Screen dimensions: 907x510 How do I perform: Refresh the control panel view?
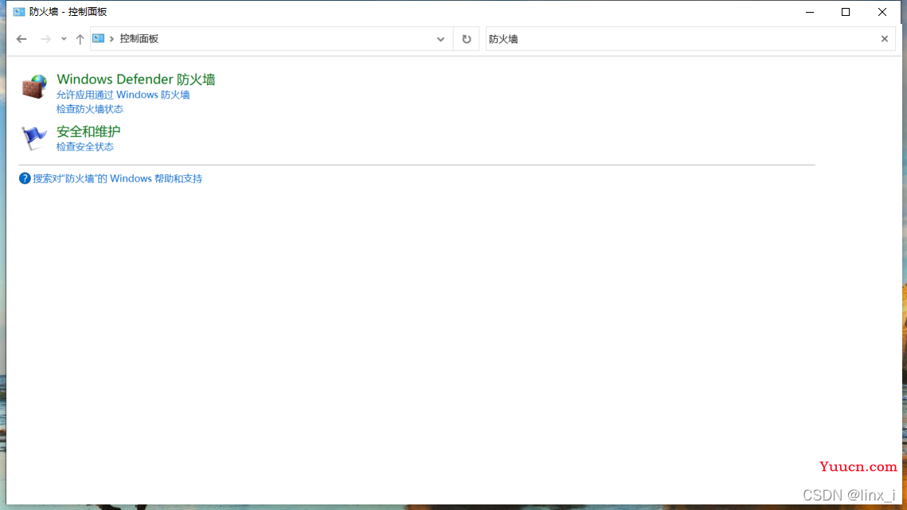466,39
